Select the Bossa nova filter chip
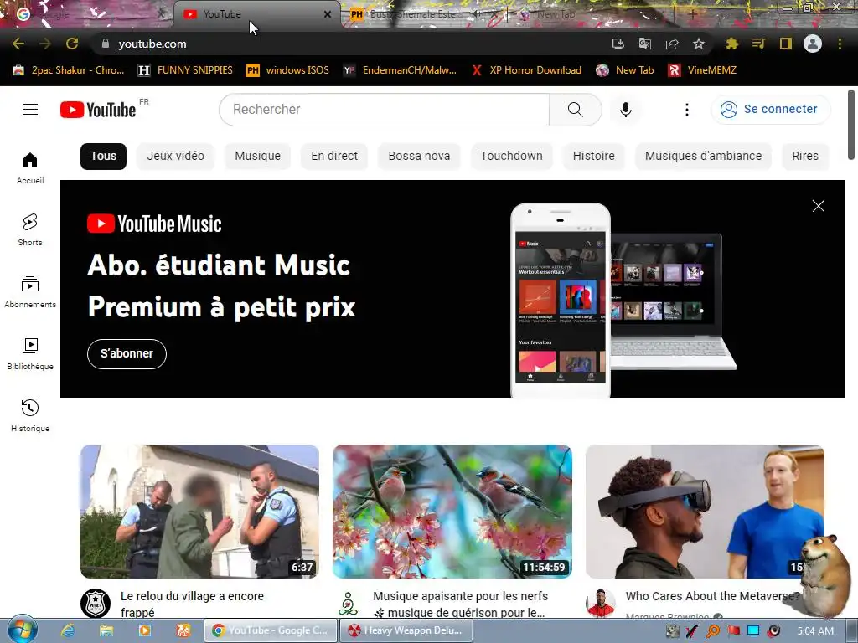The image size is (858, 643). (x=419, y=156)
